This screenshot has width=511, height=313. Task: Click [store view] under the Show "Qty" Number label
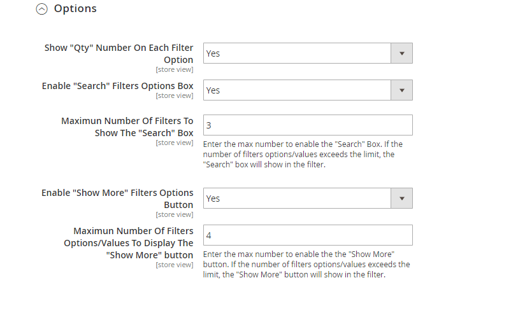[175, 69]
